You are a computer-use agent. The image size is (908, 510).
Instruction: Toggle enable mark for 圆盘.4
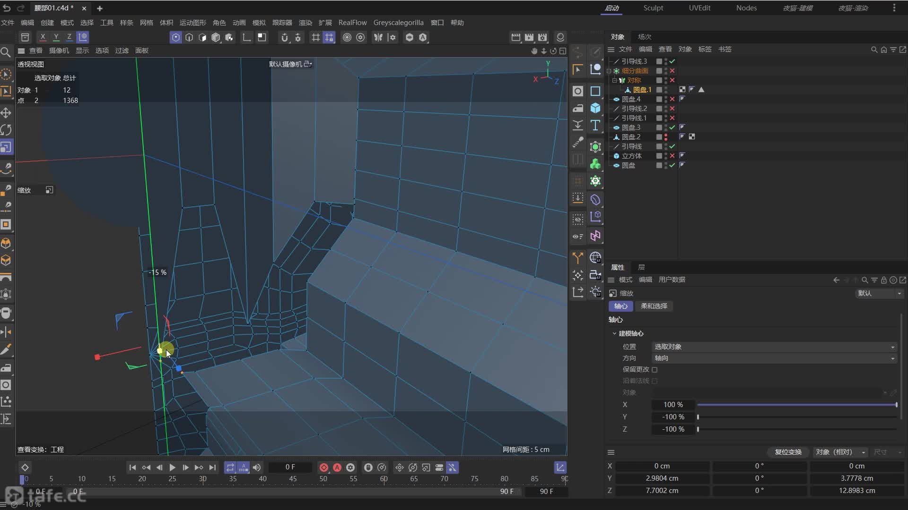(x=672, y=99)
